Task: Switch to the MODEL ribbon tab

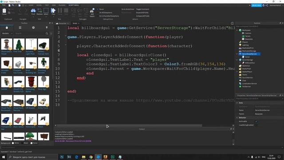Action: tap(39, 5)
